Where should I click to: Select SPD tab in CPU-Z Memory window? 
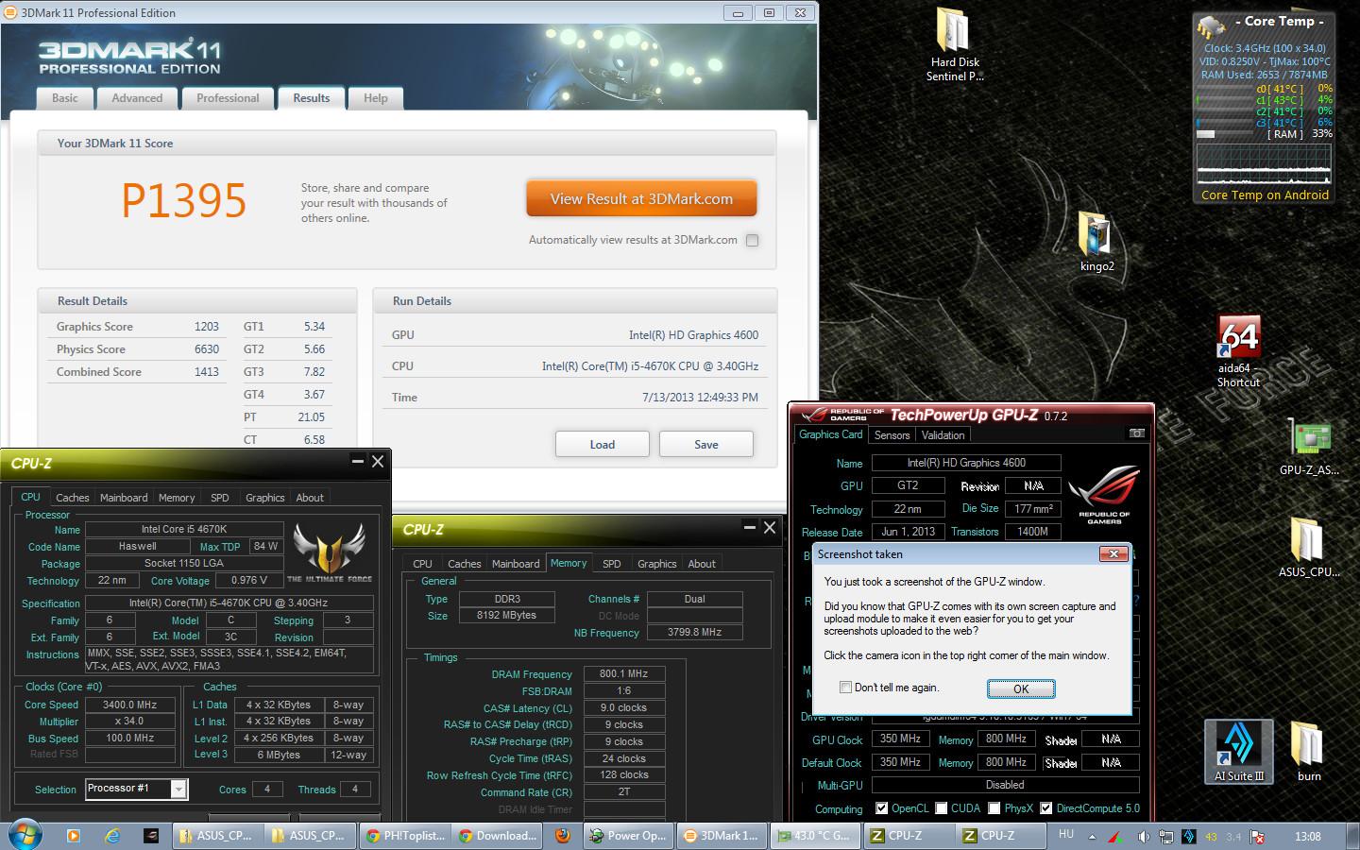coord(612,564)
